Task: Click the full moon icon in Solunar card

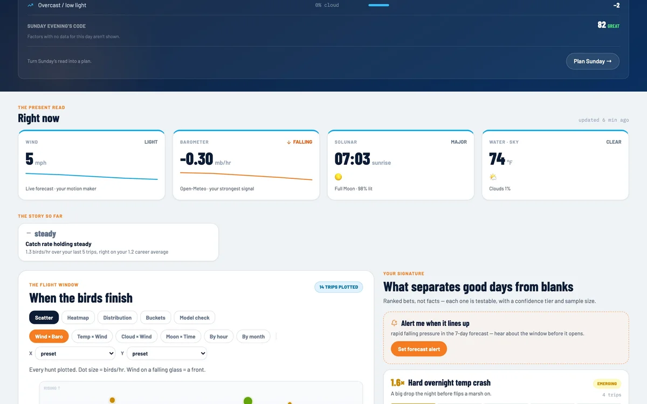Action: [x=338, y=177]
